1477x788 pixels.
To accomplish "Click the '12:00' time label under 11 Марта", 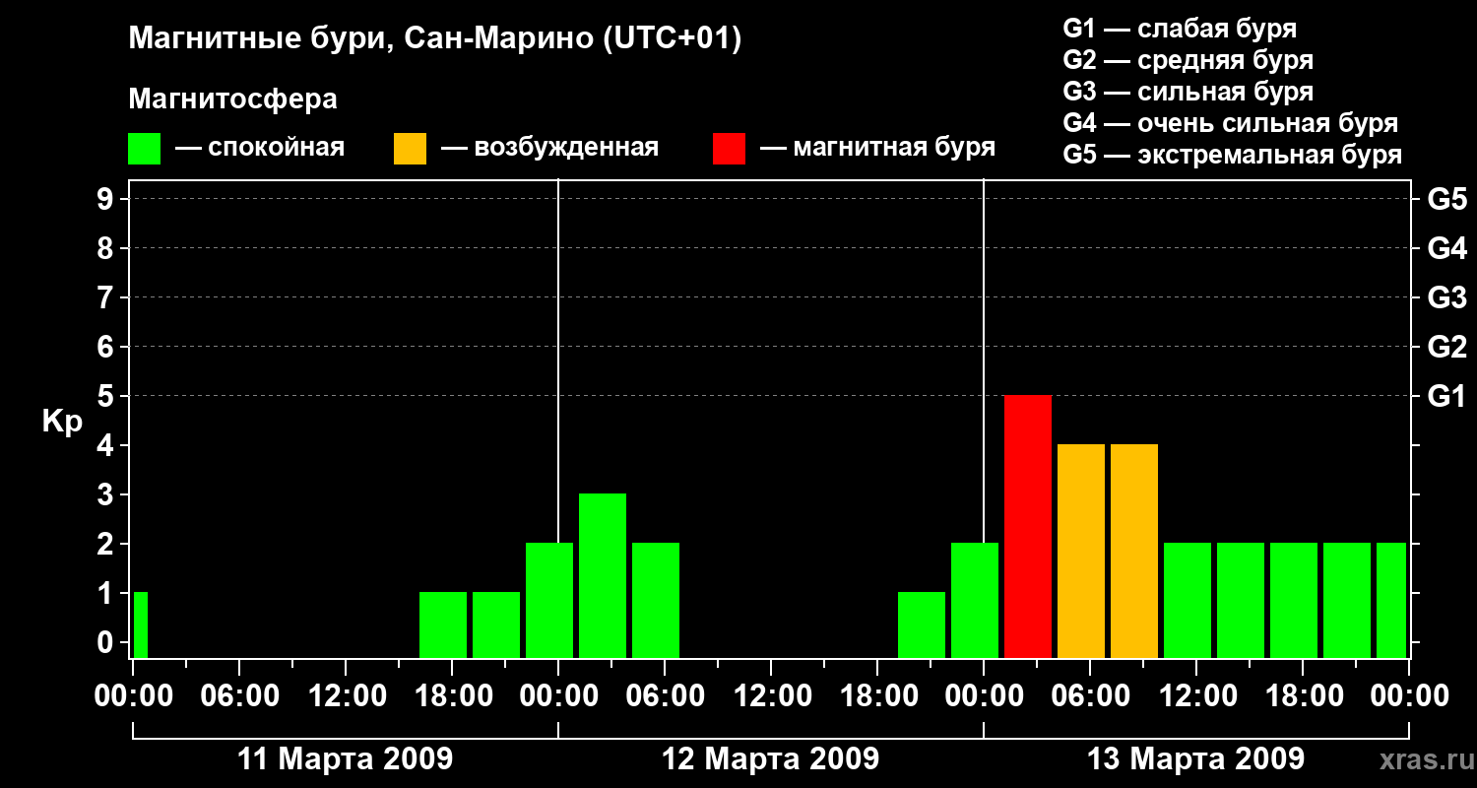I will click(x=346, y=697).
